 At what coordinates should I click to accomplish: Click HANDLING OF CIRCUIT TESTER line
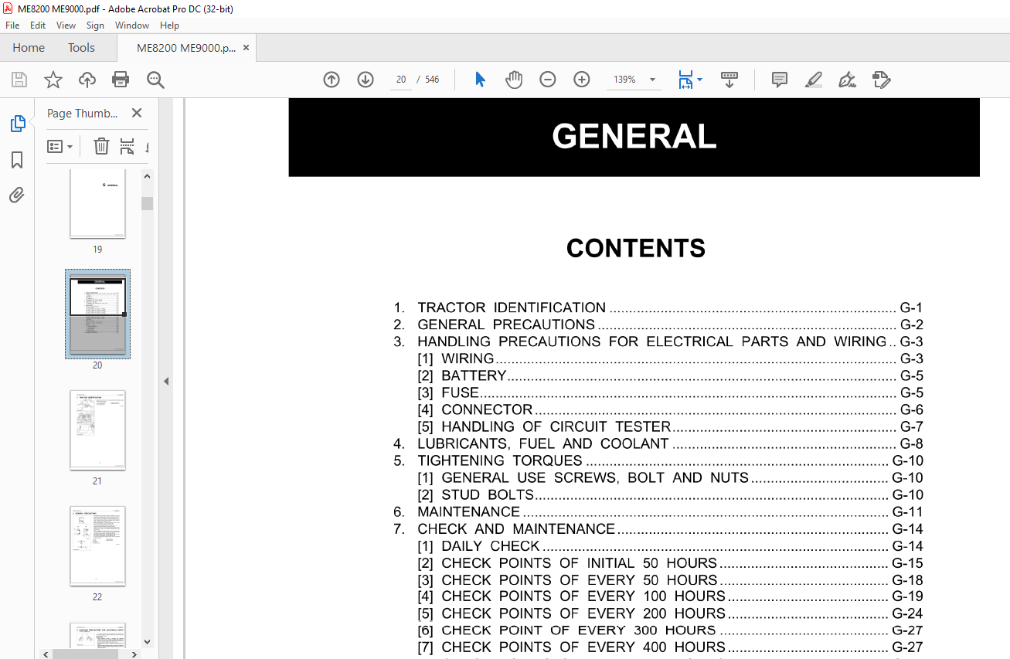pos(670,426)
